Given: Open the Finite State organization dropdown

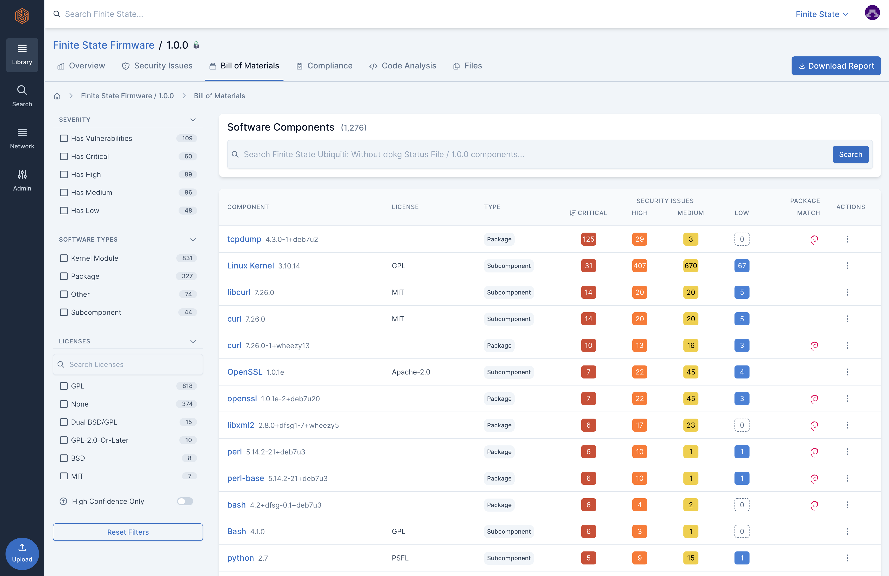Looking at the screenshot, I should pyautogui.click(x=821, y=14).
